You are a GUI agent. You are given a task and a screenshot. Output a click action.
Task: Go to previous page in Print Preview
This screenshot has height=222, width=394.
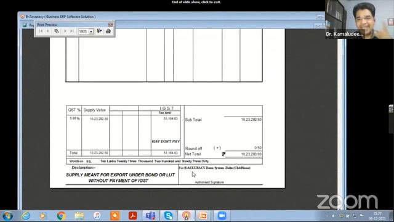[48, 31]
